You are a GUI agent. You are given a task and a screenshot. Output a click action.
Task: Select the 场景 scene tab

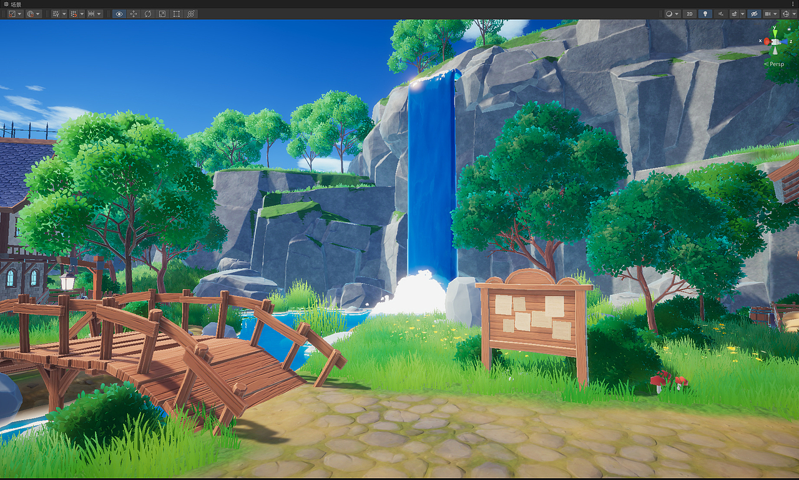tap(12, 4)
